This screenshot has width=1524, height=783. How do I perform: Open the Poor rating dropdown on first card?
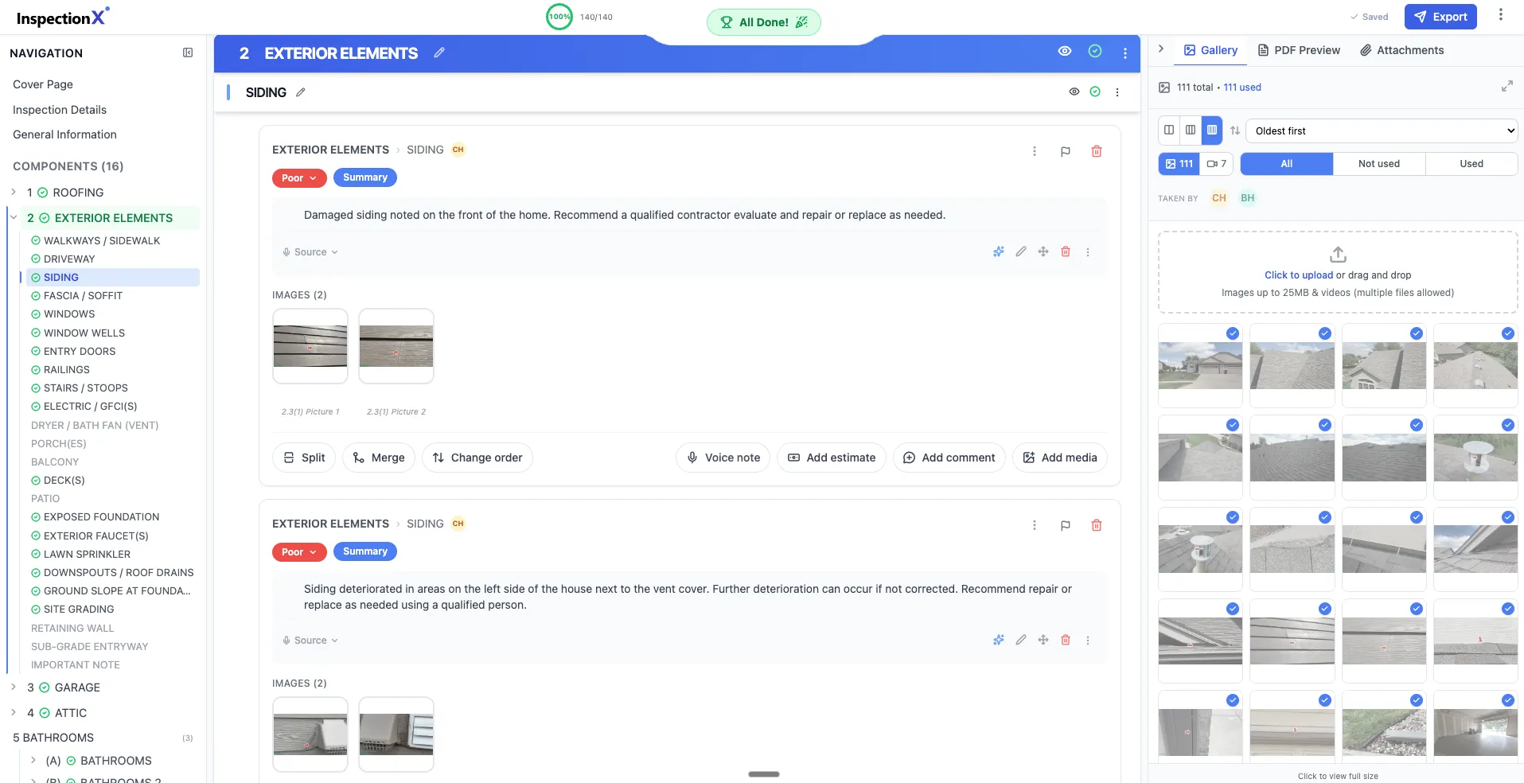[299, 178]
